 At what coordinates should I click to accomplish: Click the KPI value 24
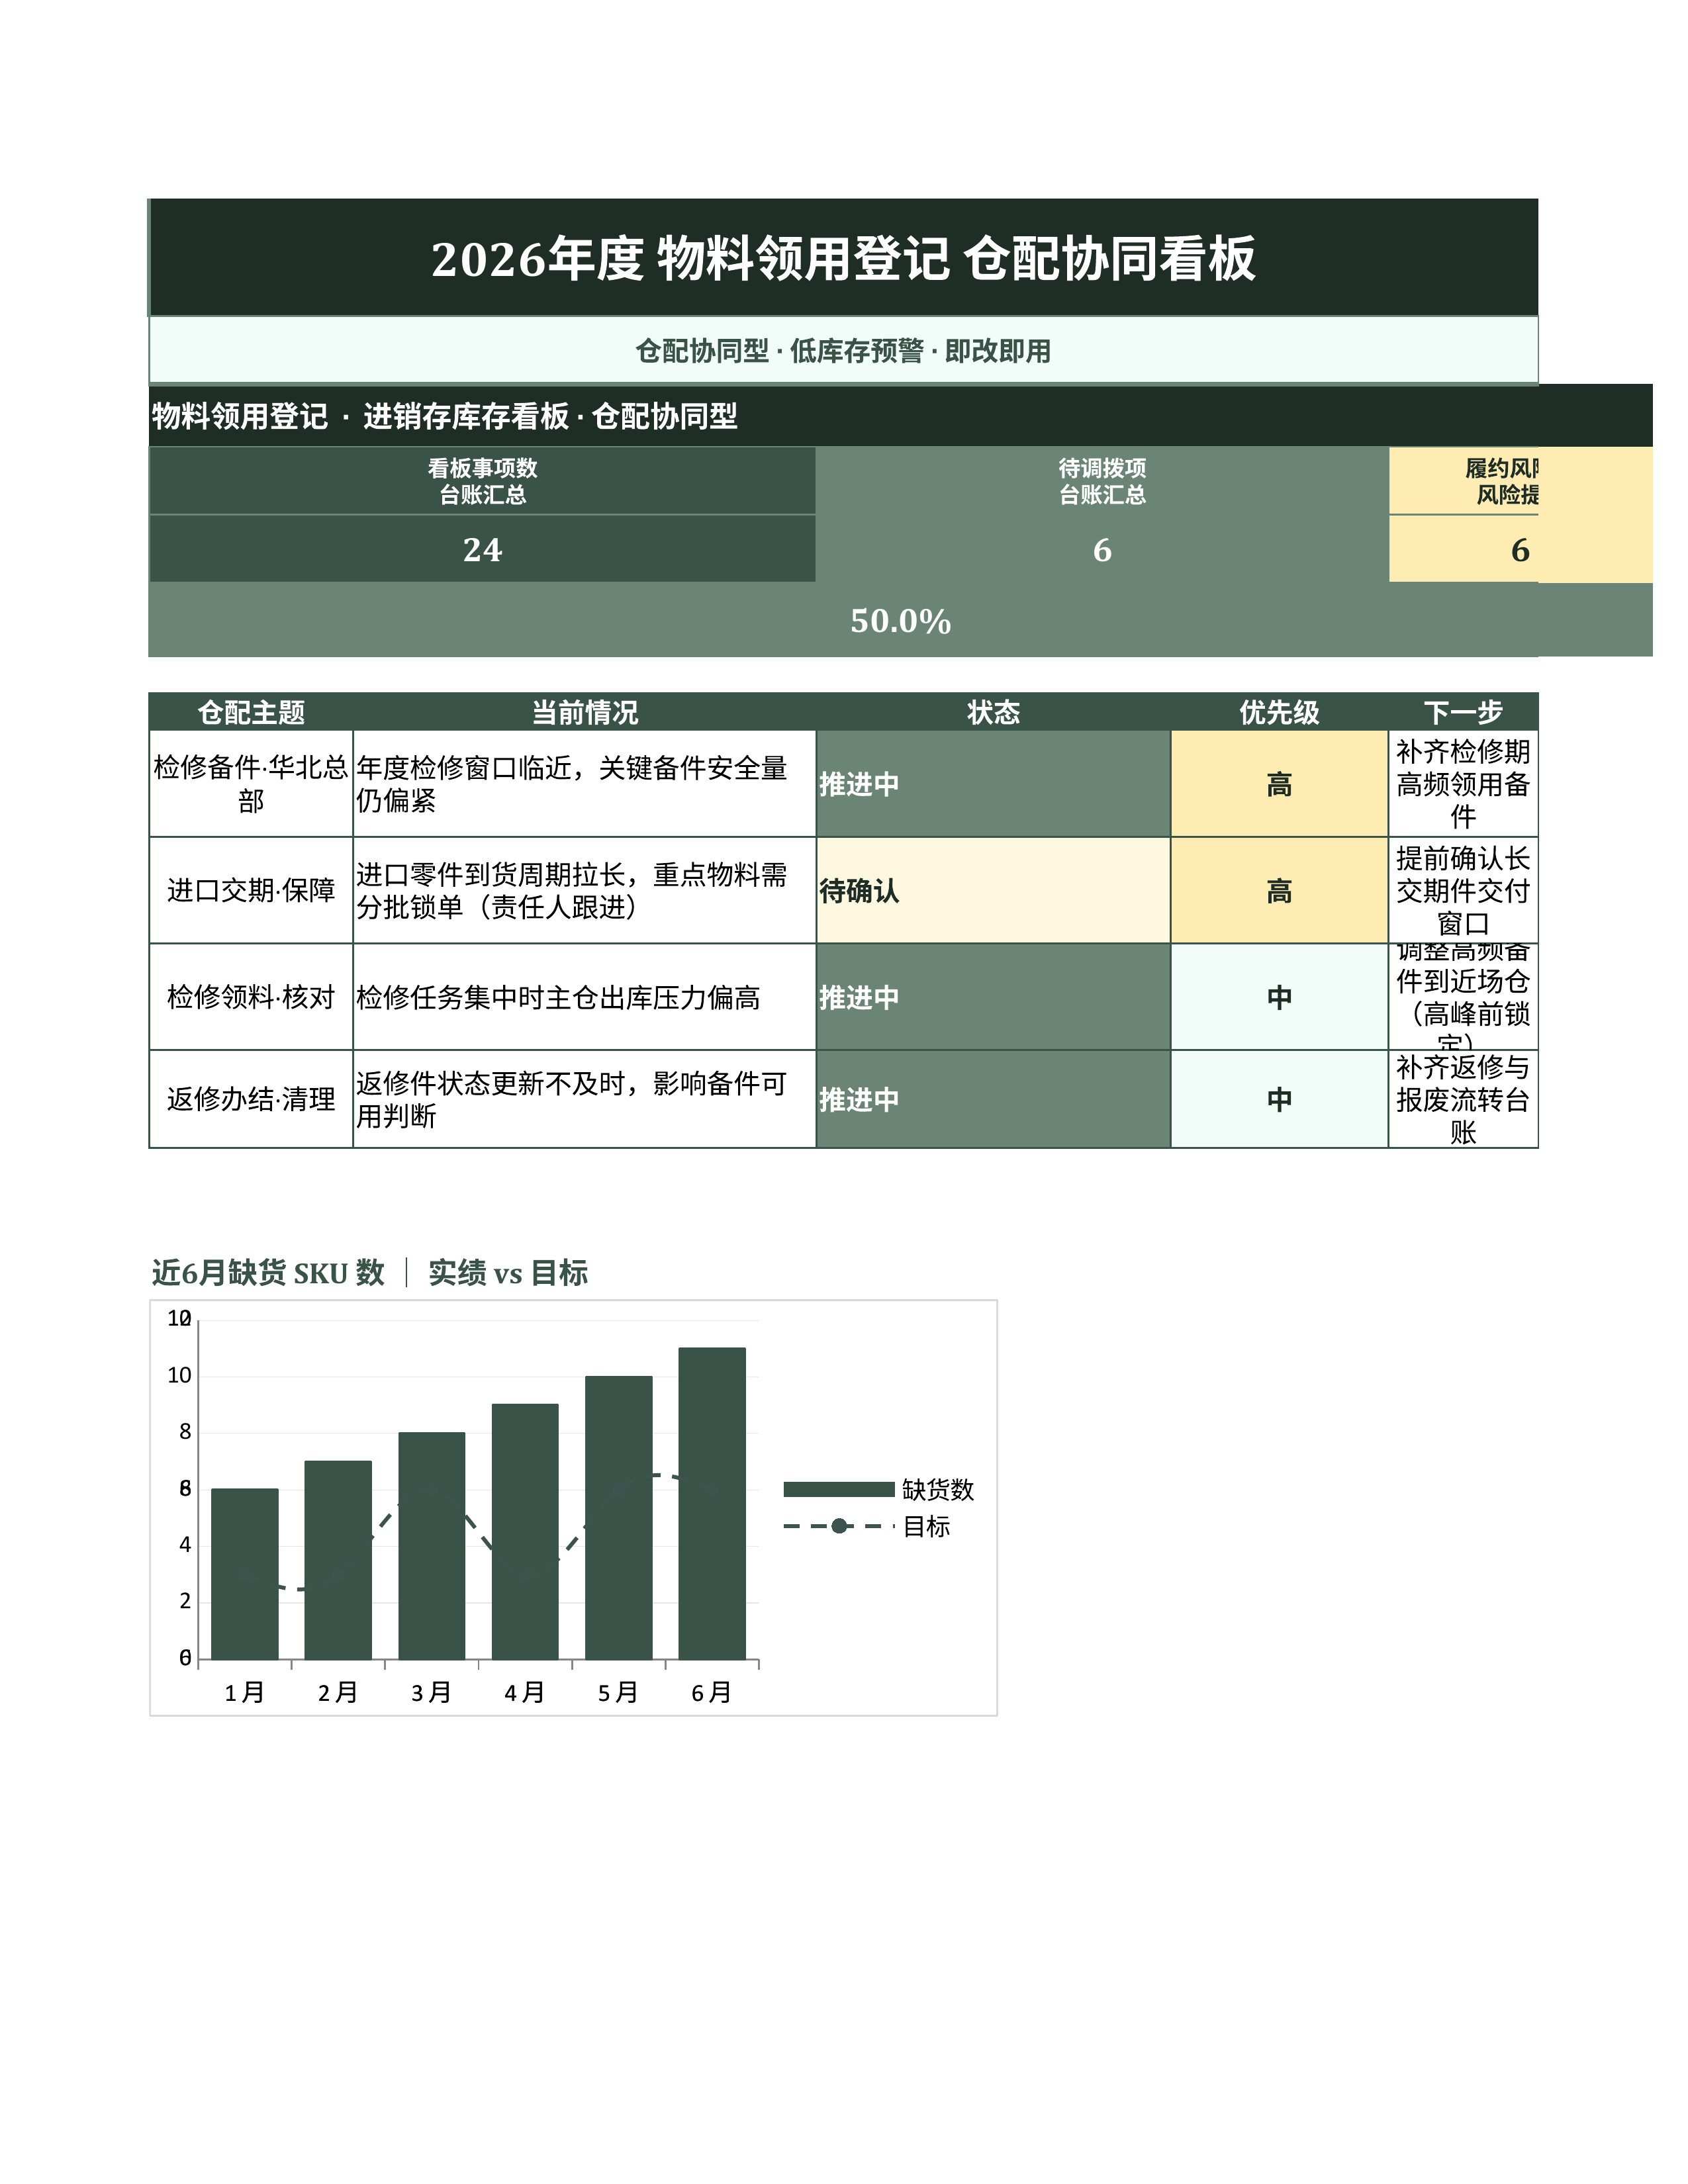point(483,549)
